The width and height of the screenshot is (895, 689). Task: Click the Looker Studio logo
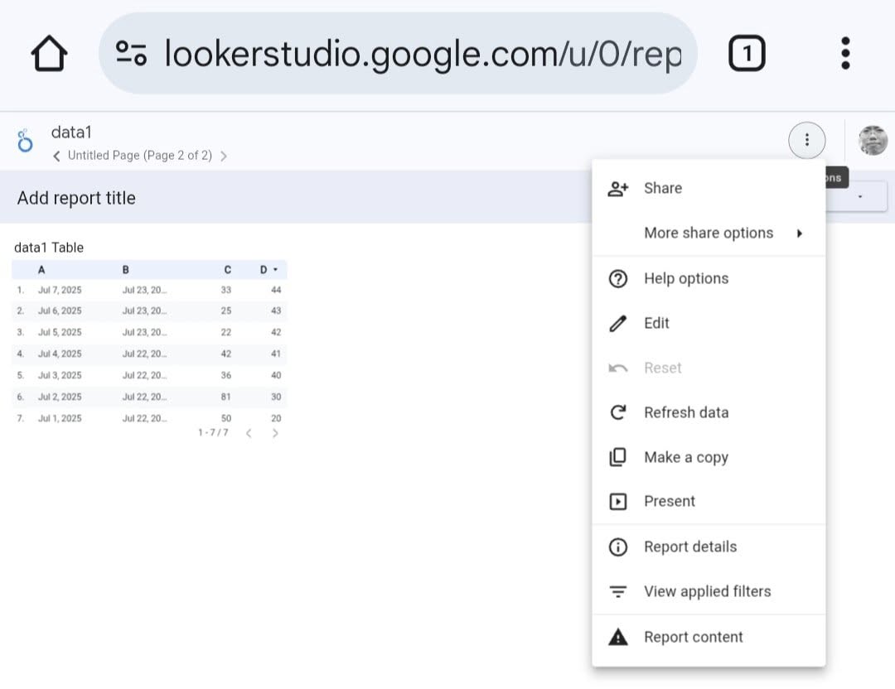click(x=25, y=142)
